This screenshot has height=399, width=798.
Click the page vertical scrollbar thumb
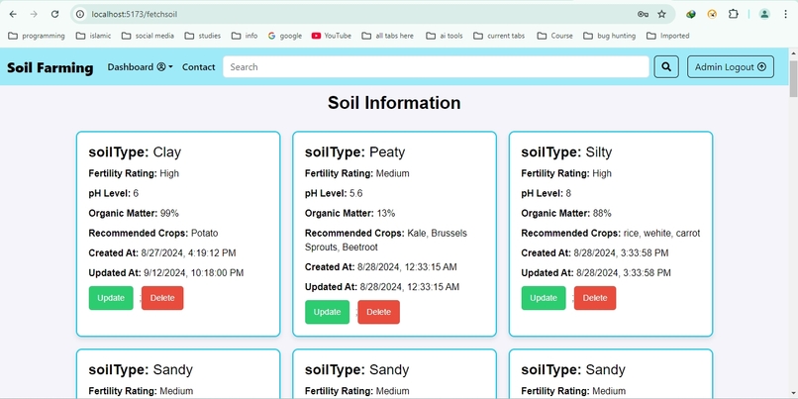click(x=793, y=78)
